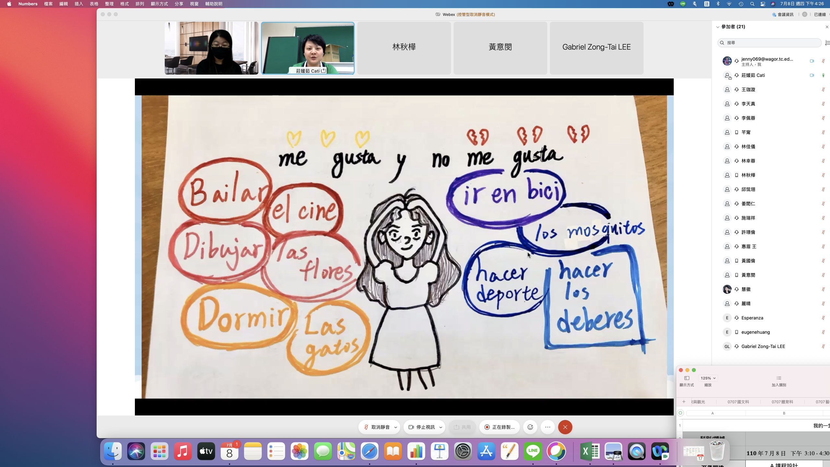The image size is (830, 467).
Task: Click the participant list sort icon
Action: coord(827,43)
